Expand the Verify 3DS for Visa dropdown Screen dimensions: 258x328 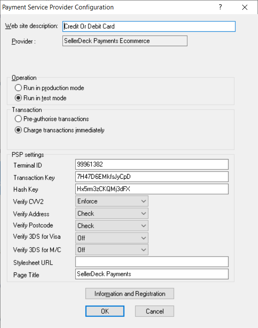[x=112, y=238]
